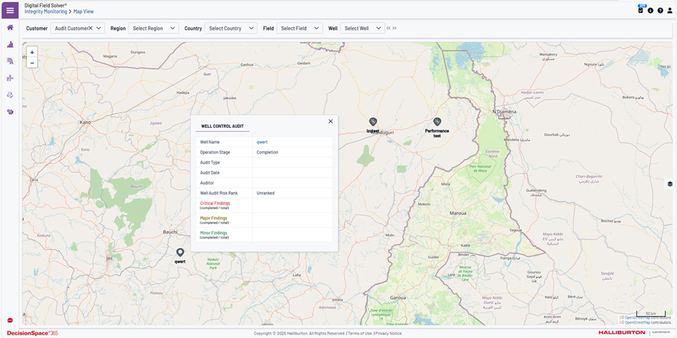Open the tasks clipboard notification icon

(640, 10)
